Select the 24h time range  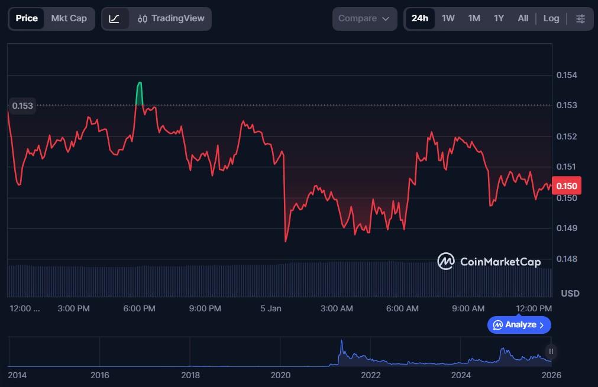click(419, 19)
